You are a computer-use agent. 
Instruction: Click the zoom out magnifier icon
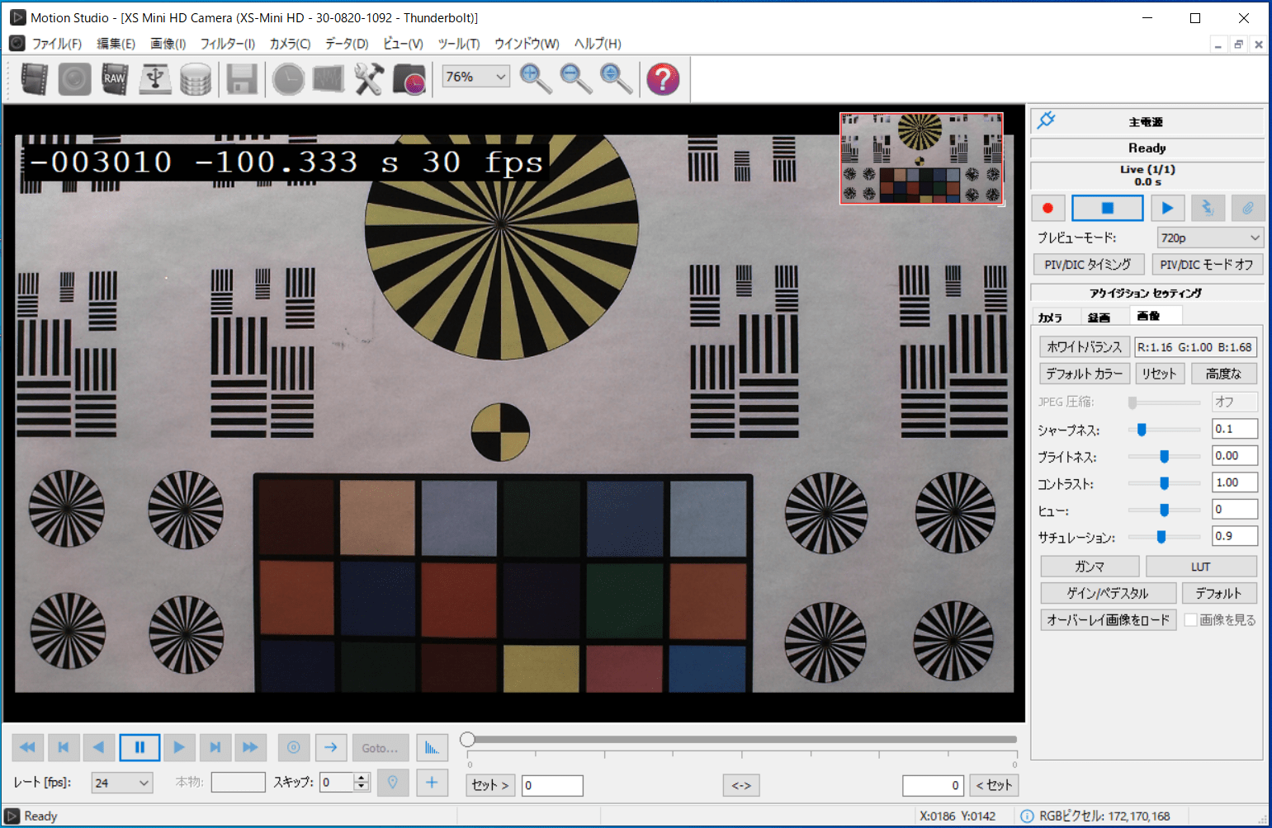pos(575,78)
